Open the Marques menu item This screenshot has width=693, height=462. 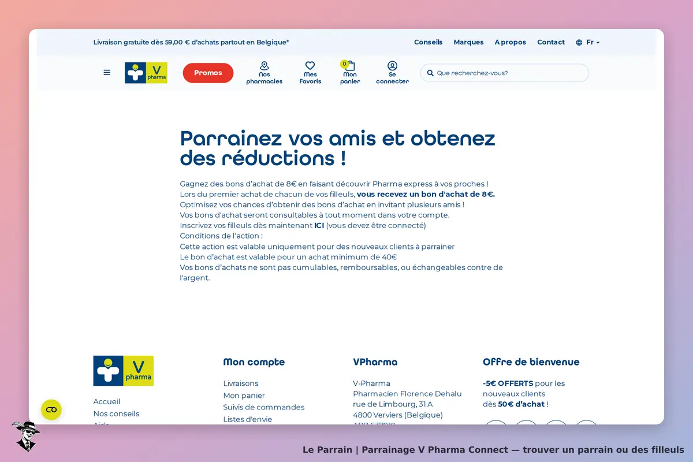tap(469, 42)
